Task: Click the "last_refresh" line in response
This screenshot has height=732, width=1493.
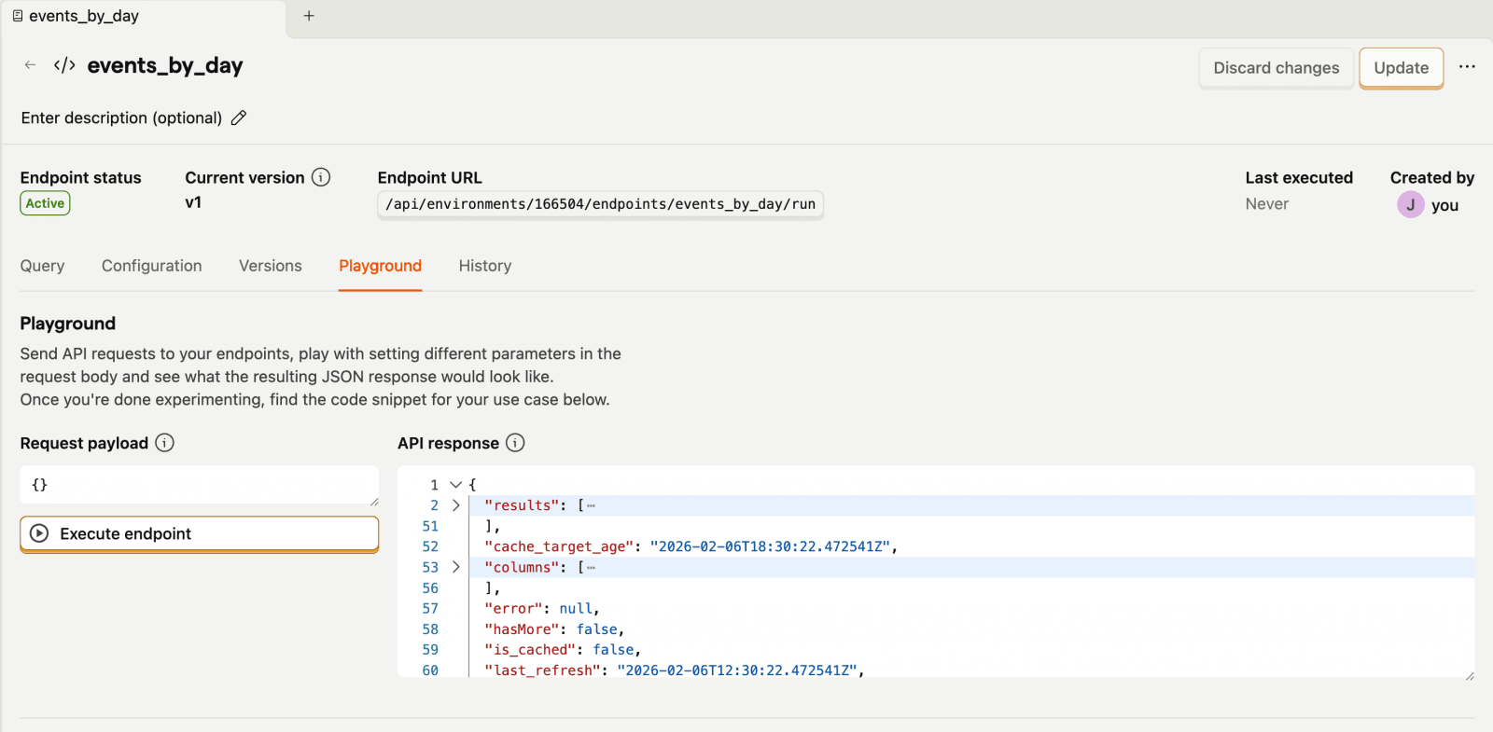Action: [x=675, y=670]
